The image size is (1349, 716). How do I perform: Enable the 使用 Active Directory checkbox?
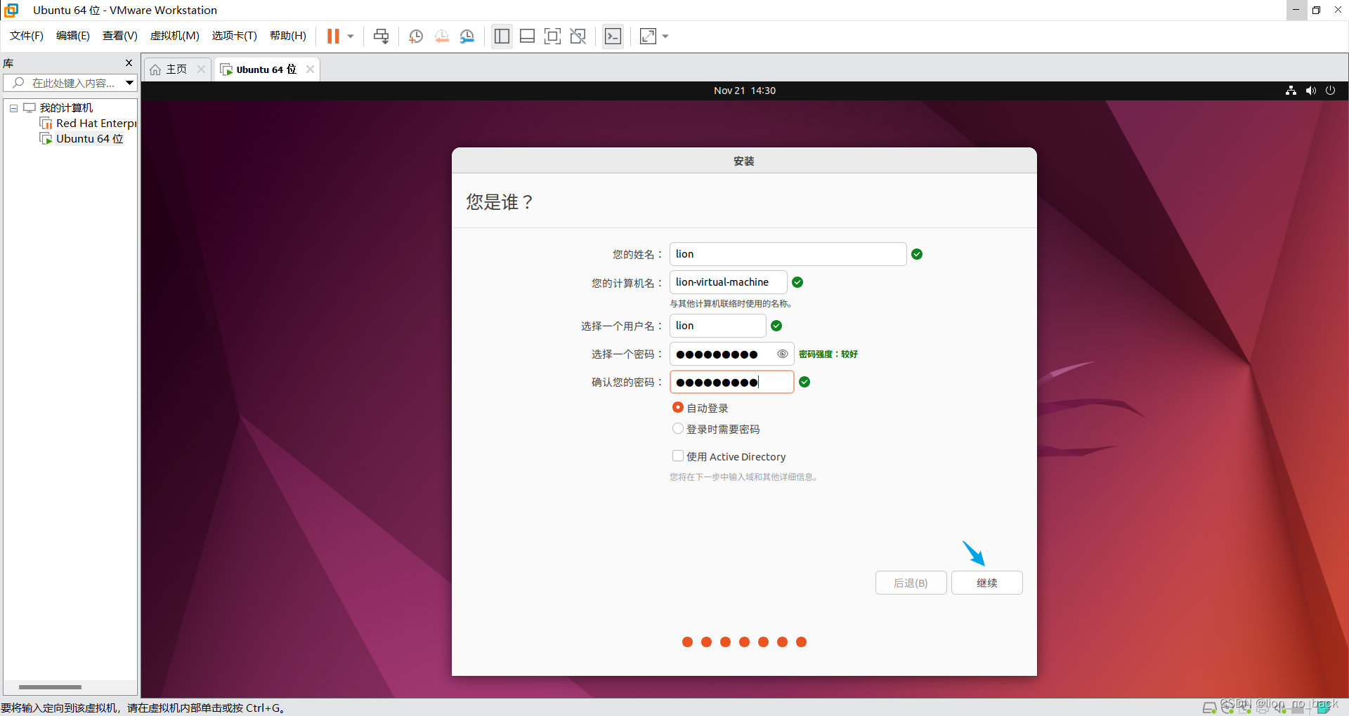click(678, 456)
